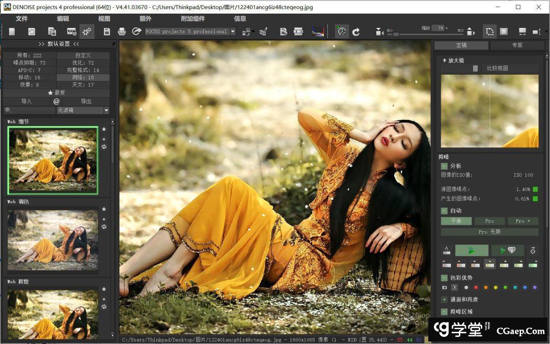The height and width of the screenshot is (344, 550).
Task: Click the printer icon in toolbar
Action: click(x=122, y=32)
